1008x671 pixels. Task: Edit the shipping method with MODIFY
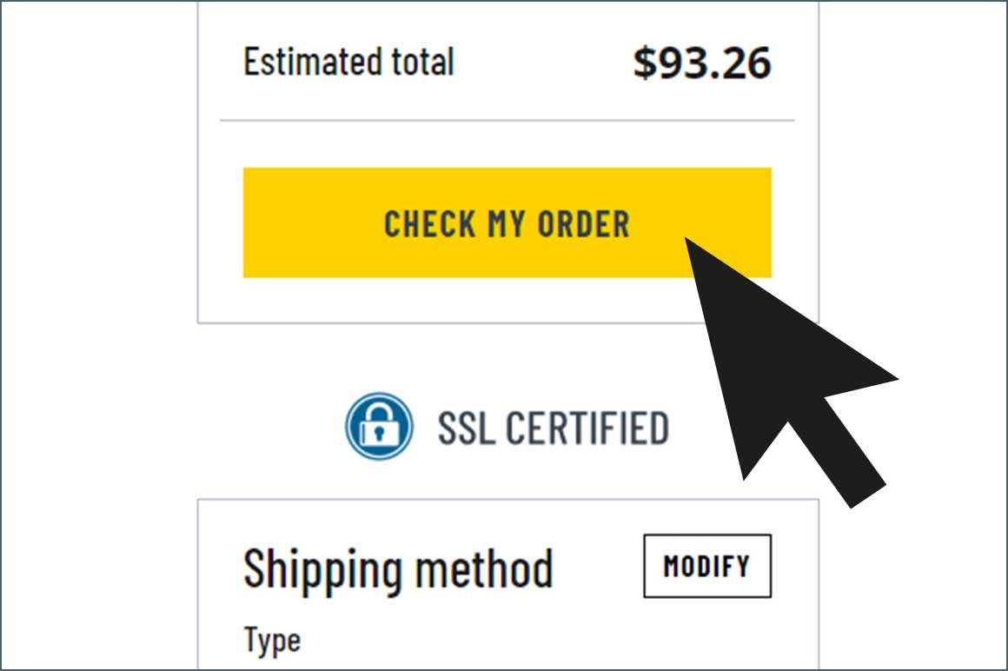point(707,566)
